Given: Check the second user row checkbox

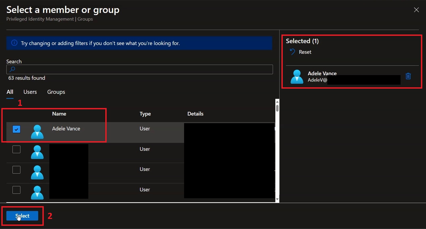Looking at the screenshot, I should pyautogui.click(x=16, y=149).
